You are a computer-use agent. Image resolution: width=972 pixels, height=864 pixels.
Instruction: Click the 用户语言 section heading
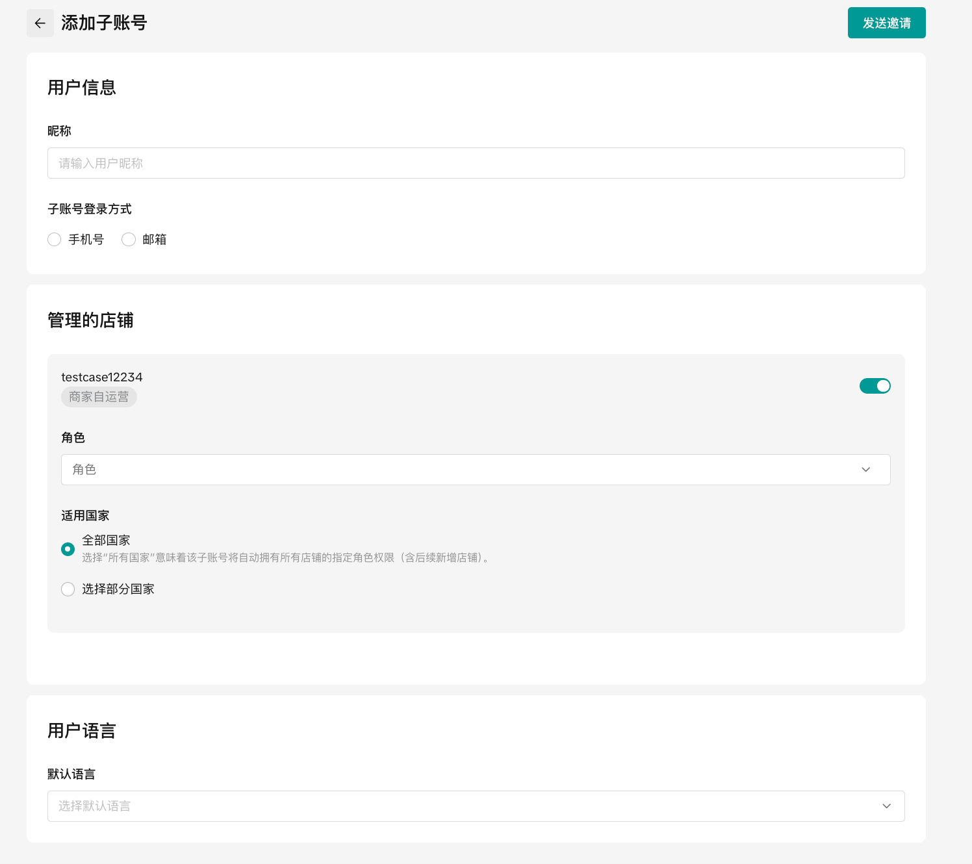pyautogui.click(x=82, y=731)
